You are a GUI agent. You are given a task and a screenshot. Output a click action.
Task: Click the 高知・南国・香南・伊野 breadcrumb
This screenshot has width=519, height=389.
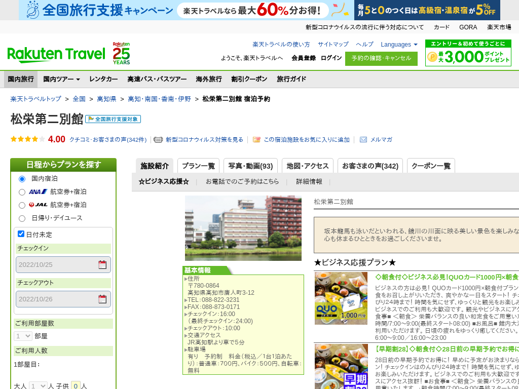[160, 99]
